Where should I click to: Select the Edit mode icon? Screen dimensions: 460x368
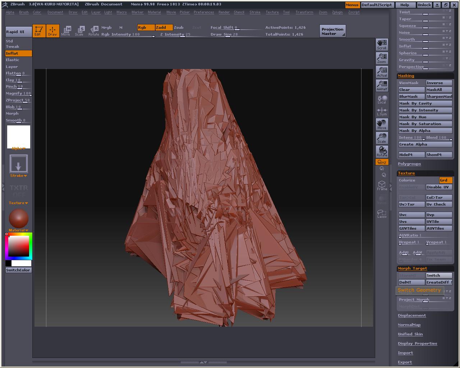click(x=38, y=31)
